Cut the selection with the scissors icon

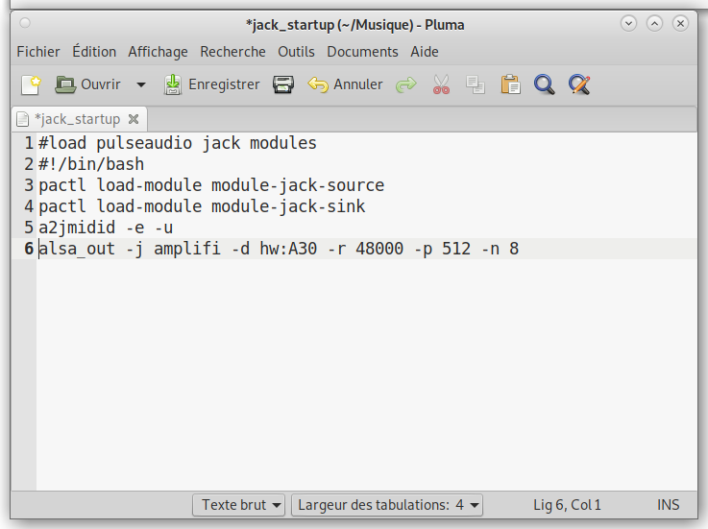[x=441, y=84]
